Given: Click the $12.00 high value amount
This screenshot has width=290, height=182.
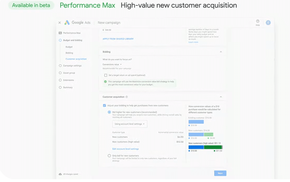Looking at the screenshot, I should [x=180, y=142].
